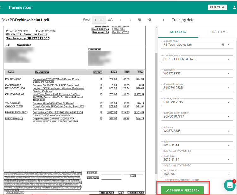Go to the next page of the PDF
The height and width of the screenshot is (195, 237).
coord(130,20)
